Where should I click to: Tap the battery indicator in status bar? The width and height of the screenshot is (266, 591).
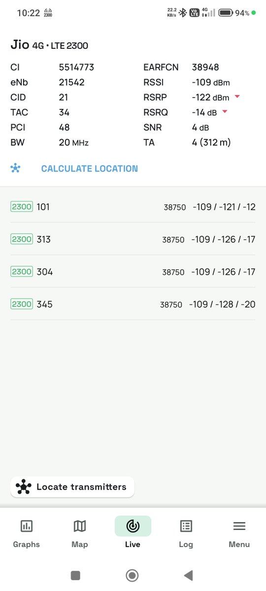(226, 13)
